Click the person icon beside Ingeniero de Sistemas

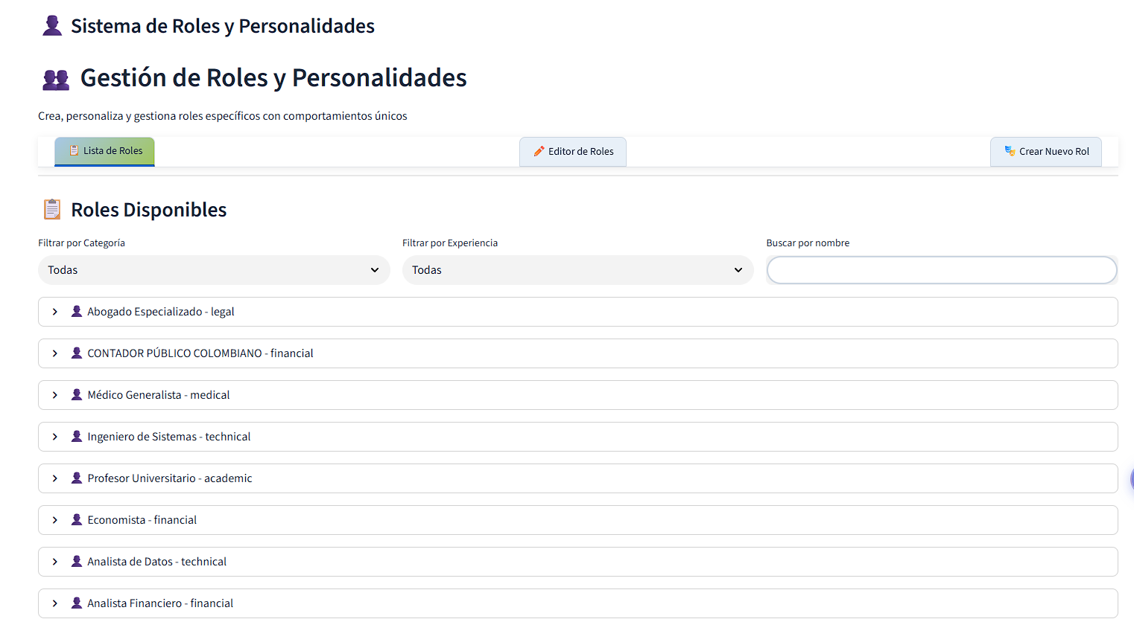tap(76, 437)
